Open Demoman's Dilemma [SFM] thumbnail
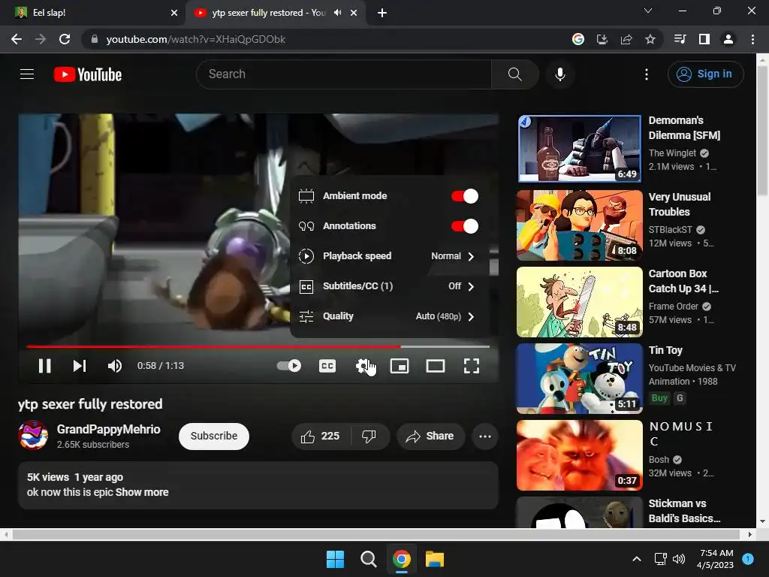 579,149
